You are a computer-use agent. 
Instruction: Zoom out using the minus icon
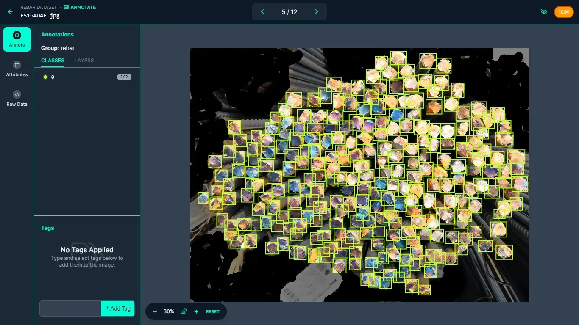click(x=155, y=311)
